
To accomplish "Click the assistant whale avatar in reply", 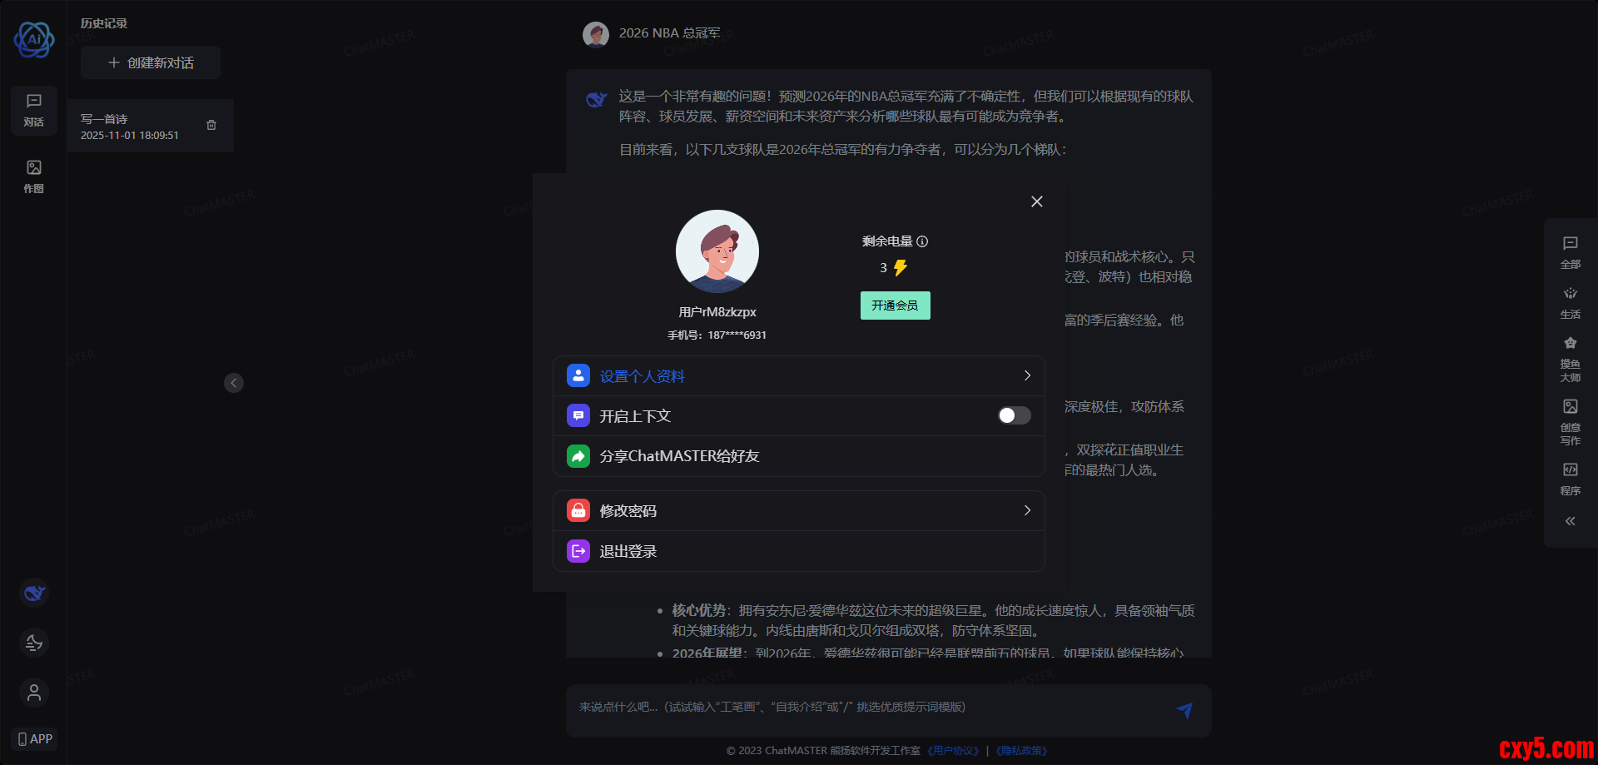I will click(x=597, y=100).
